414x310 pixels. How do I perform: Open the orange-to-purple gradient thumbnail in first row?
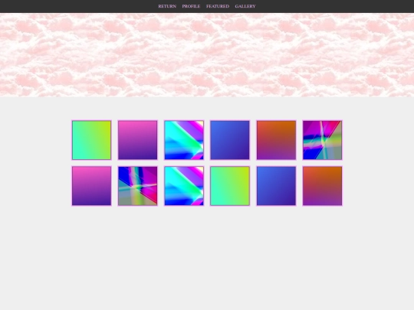point(276,140)
